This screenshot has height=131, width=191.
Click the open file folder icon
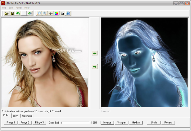[x=7, y=13]
